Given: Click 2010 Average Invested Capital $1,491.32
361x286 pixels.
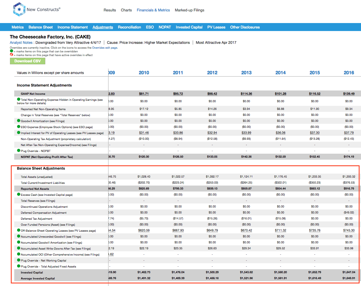Looking at the screenshot, I should [144, 278].
